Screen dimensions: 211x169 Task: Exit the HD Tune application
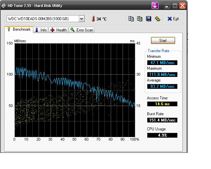[173, 19]
